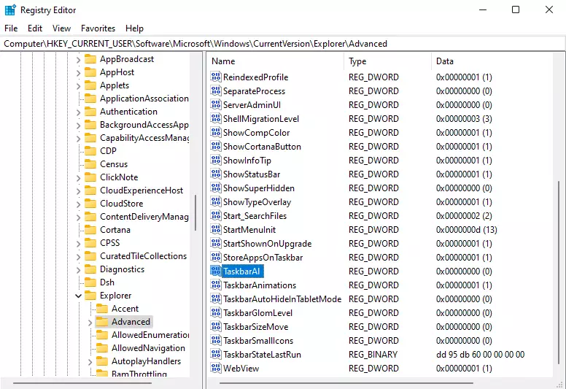The height and width of the screenshot is (389, 566).
Task: Click the DWORD icon beside ReindexedProfile
Action: [216, 77]
